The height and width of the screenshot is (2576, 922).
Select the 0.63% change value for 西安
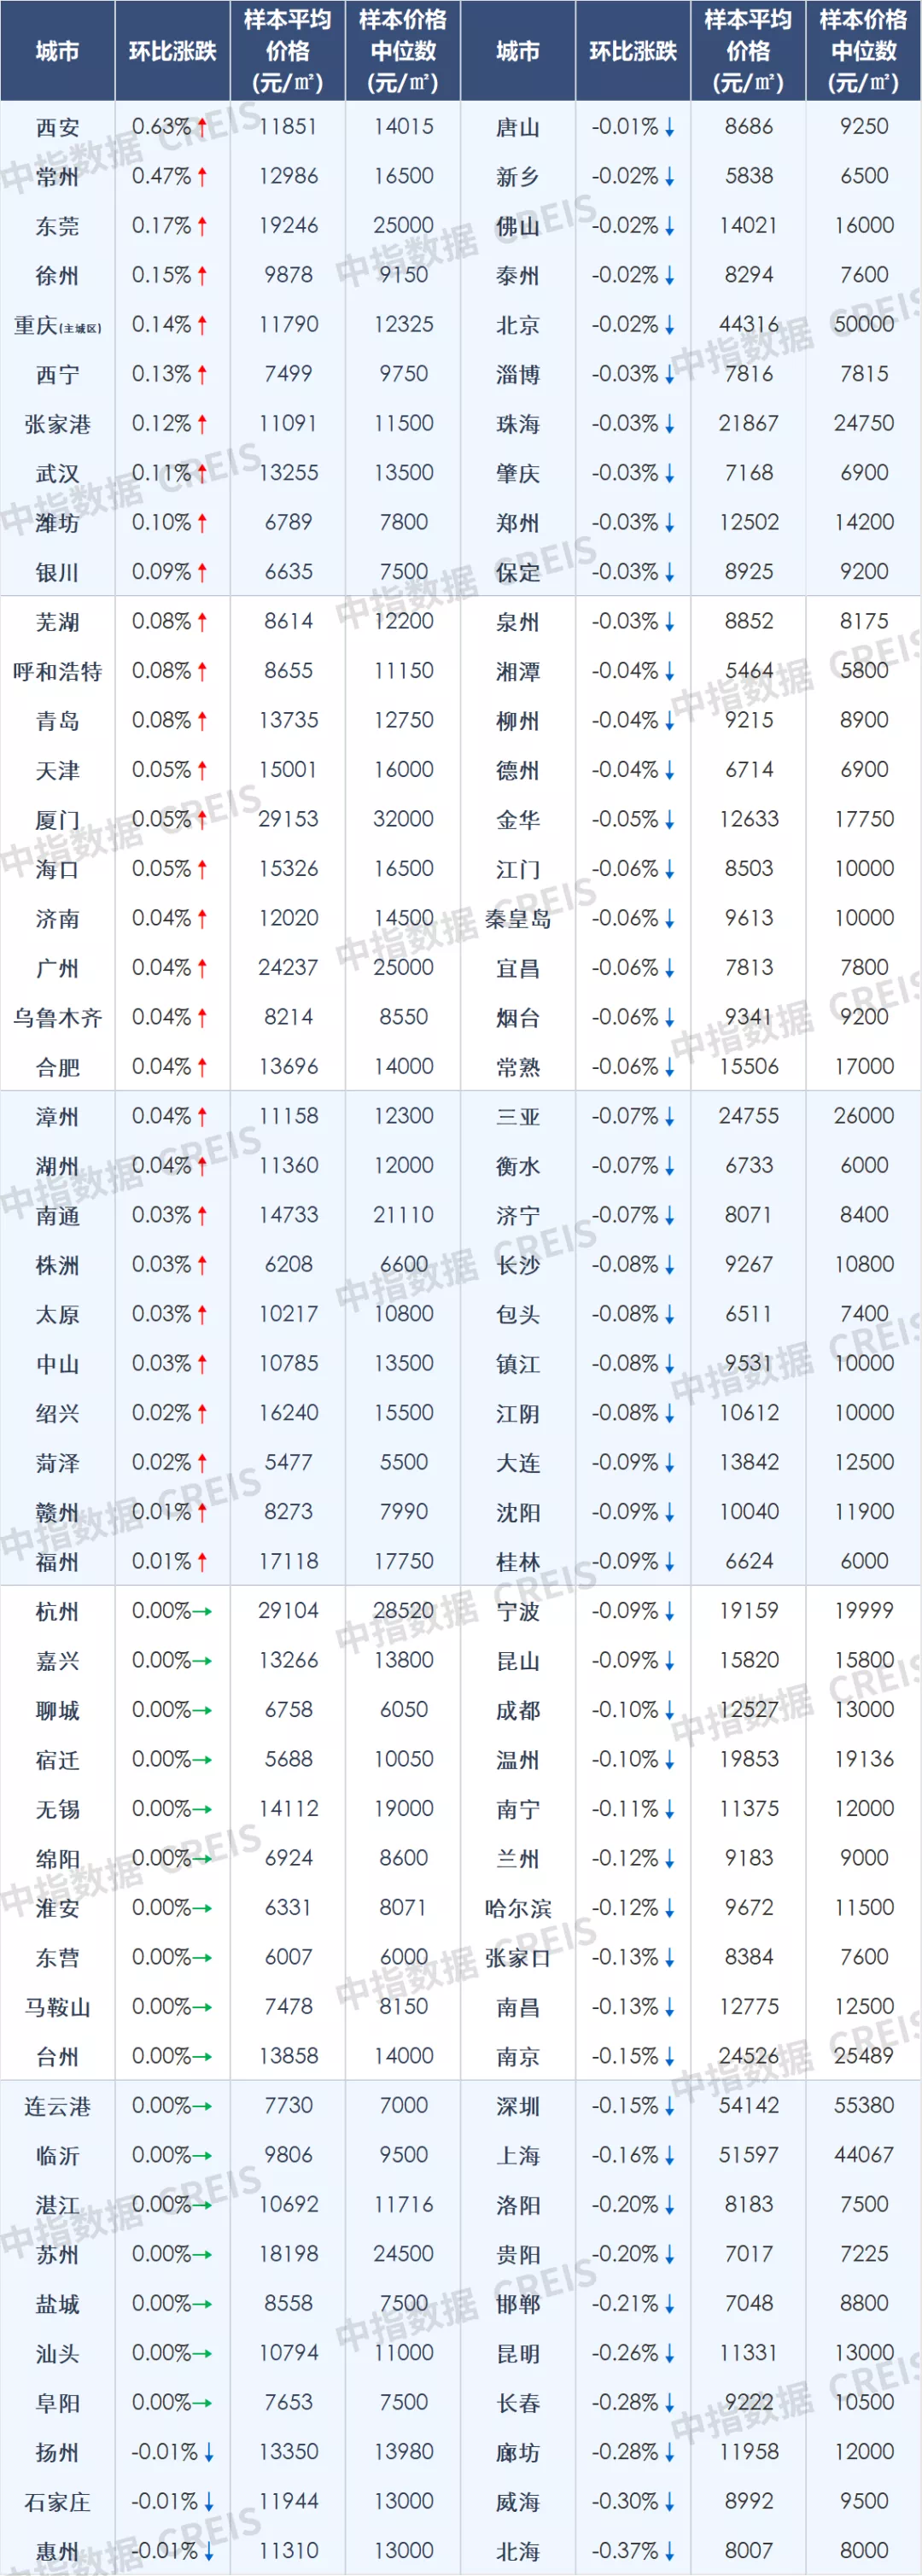pyautogui.click(x=161, y=127)
